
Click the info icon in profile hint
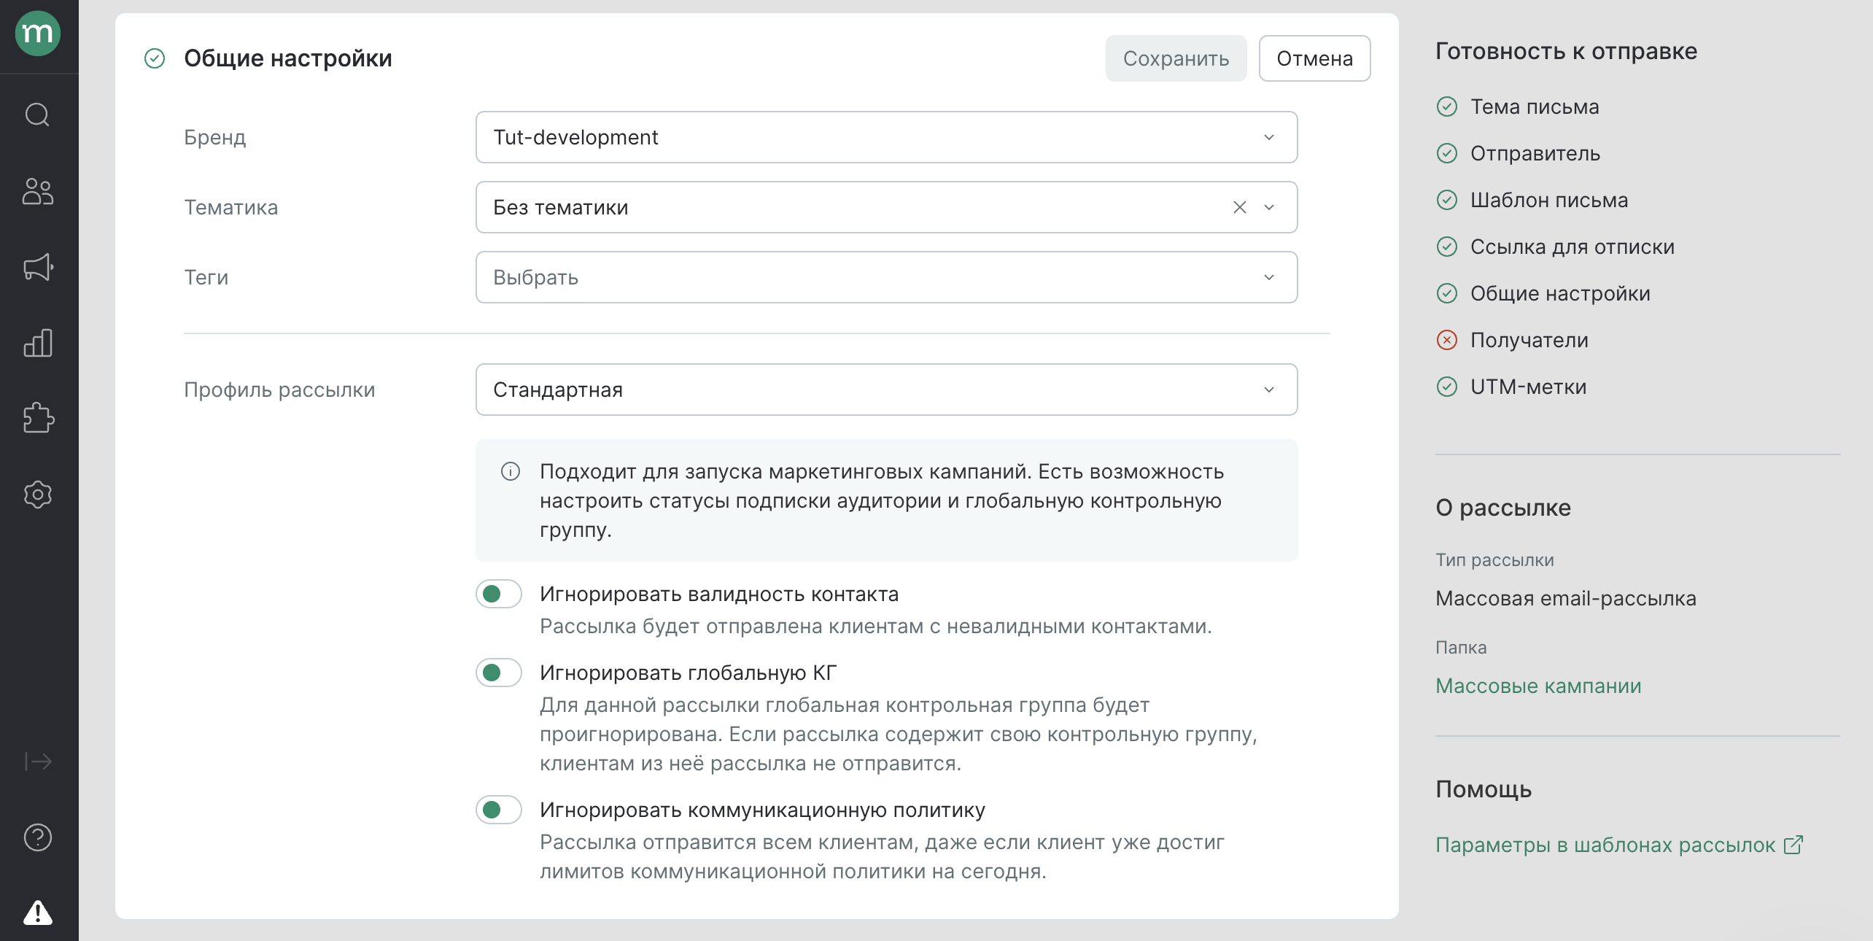[x=511, y=471]
